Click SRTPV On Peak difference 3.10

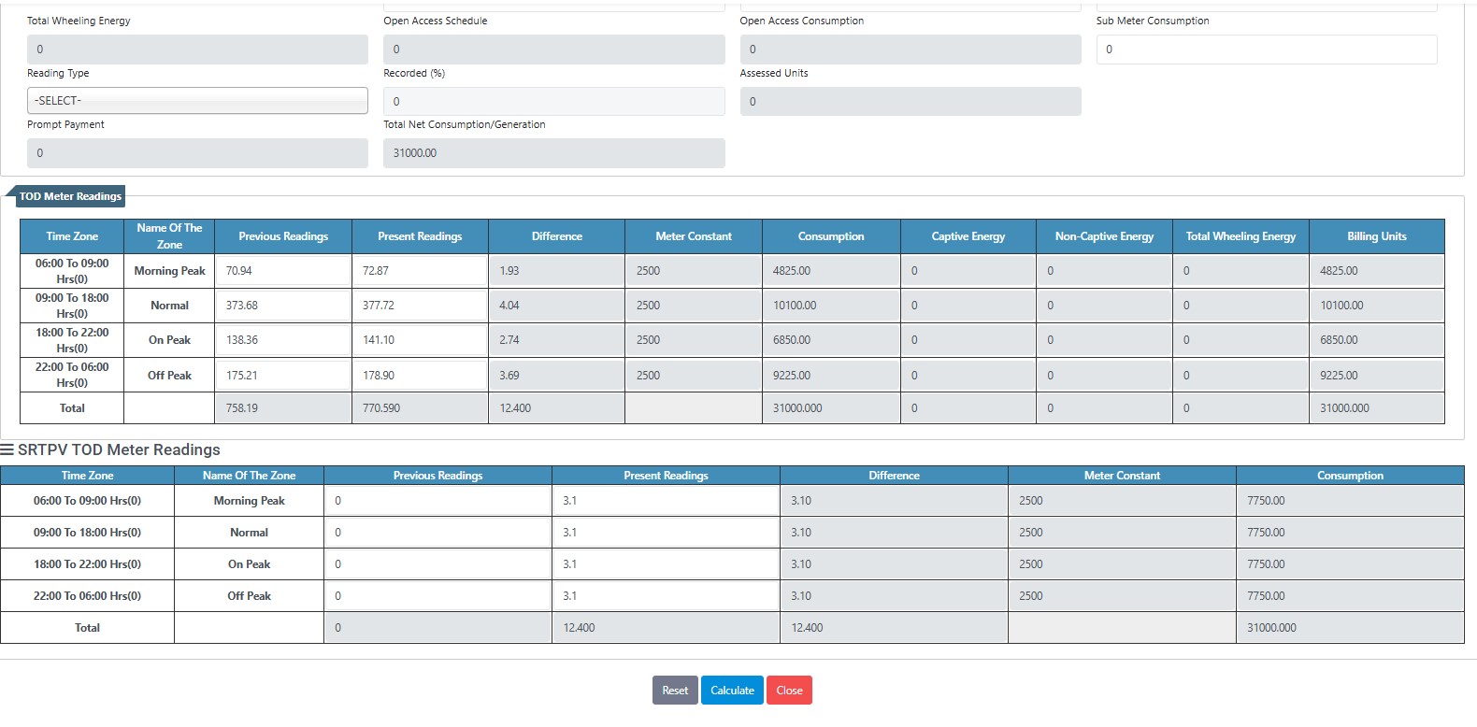[894, 564]
